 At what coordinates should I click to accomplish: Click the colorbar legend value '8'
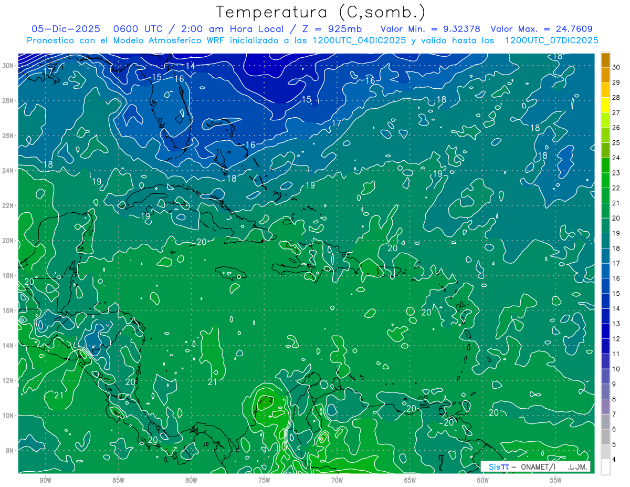pos(614,399)
